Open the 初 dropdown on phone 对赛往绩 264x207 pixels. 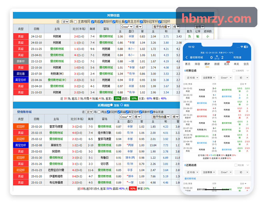(x=242, y=78)
